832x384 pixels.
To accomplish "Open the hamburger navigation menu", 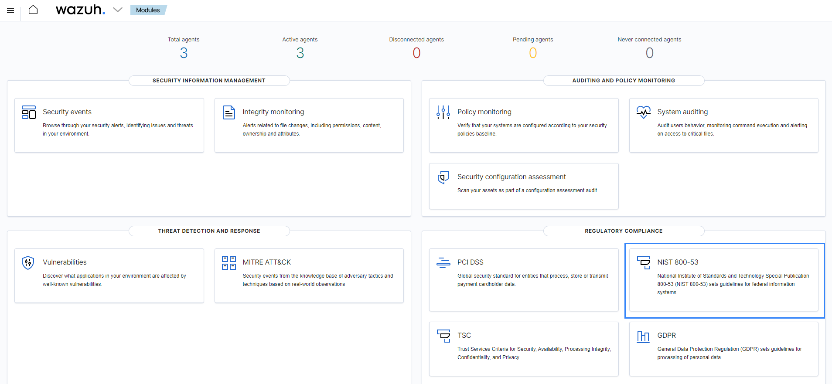I will tap(10, 10).
